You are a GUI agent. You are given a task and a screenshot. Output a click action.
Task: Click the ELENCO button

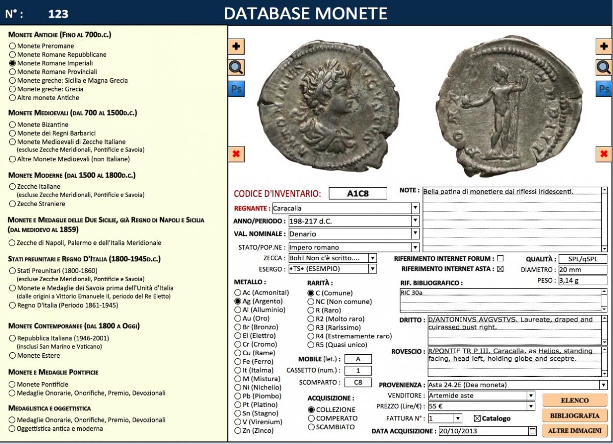pyautogui.click(x=575, y=401)
